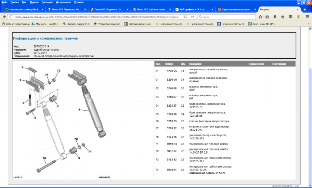Toggle reader view icon in address bar
Image resolution: width=312 pixels, height=188 pixels.
click(185, 17)
